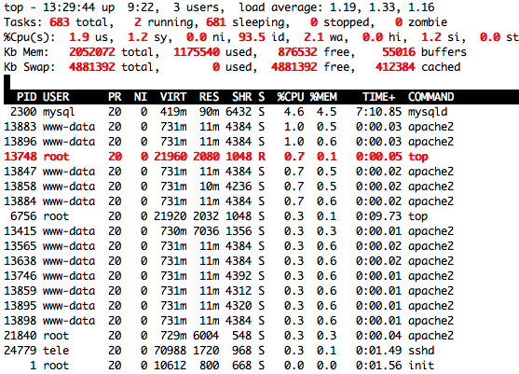Image resolution: width=519 pixels, height=374 pixels.
Task: Select the "876532" free memory value
Action: click(297, 52)
